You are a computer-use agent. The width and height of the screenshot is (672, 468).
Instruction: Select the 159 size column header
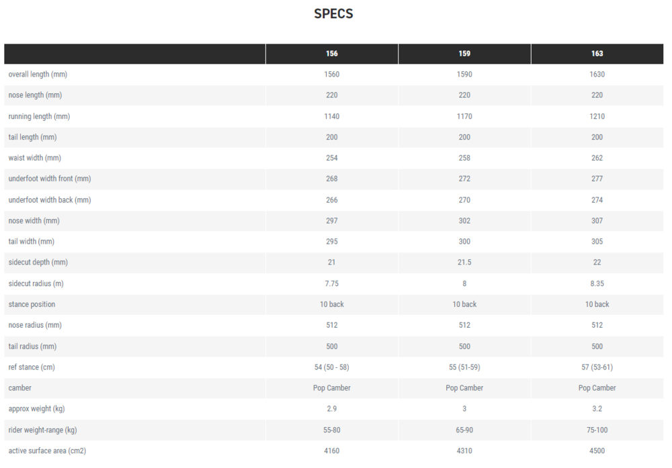[x=464, y=54]
